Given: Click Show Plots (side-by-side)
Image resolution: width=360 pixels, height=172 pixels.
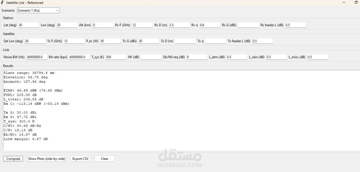Looking at the screenshot, I should click(47, 158).
